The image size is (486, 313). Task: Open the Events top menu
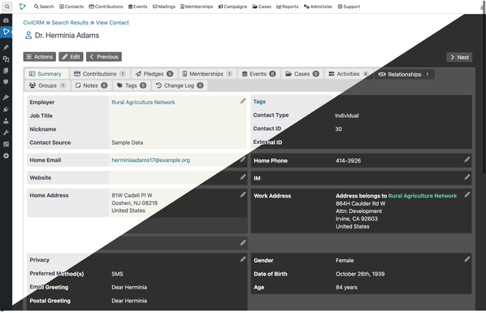pyautogui.click(x=137, y=7)
